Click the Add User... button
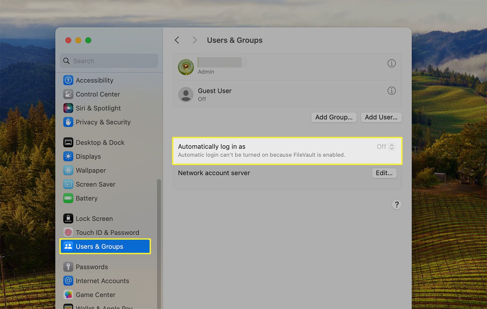 [x=381, y=117]
